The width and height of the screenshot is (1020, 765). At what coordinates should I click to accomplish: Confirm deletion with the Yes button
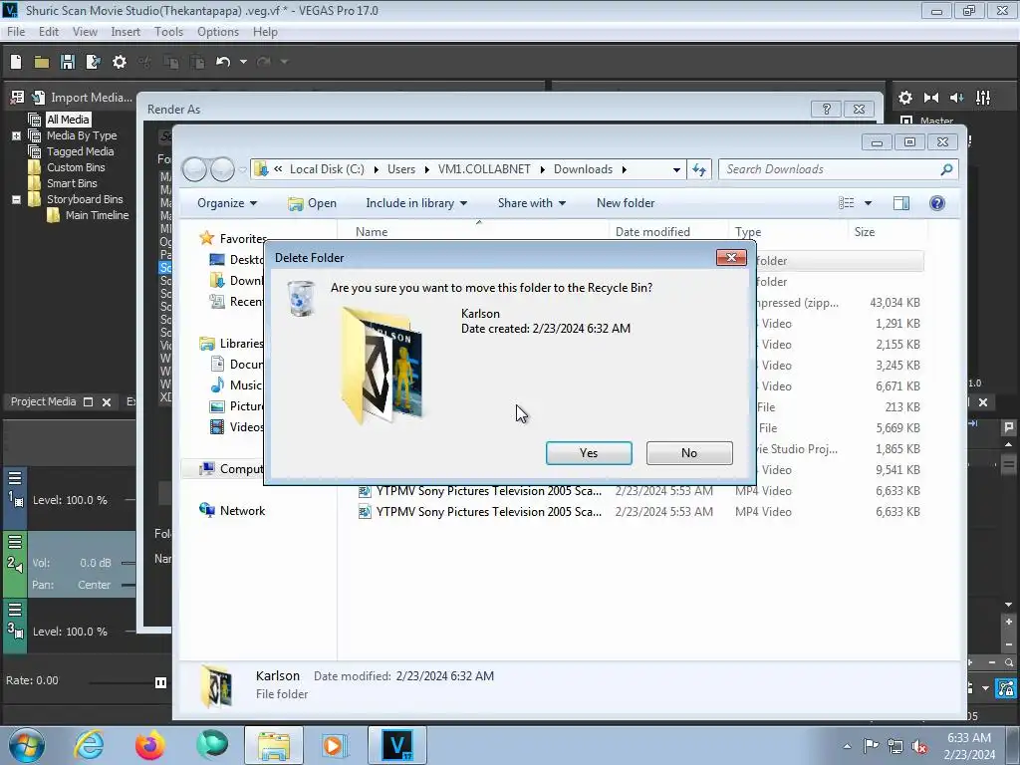point(589,453)
